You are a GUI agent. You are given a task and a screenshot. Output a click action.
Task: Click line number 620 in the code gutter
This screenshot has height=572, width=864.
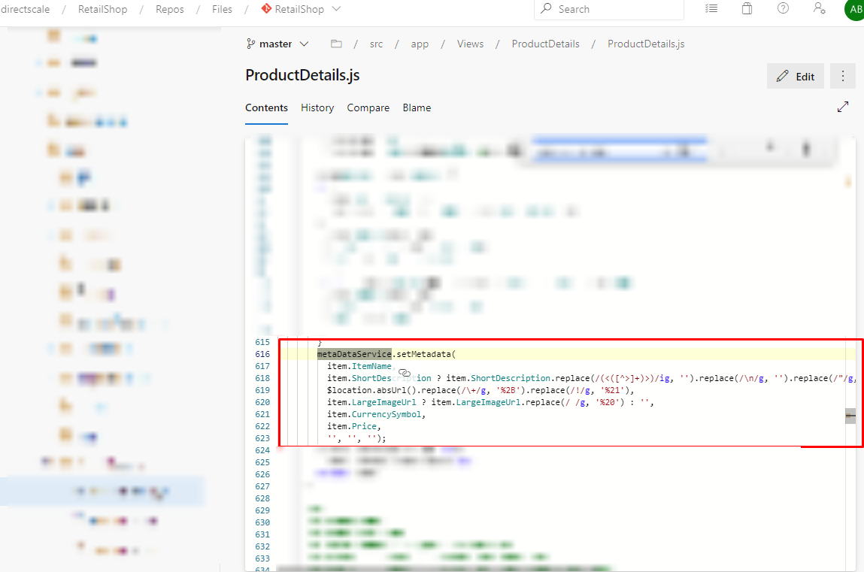point(262,402)
